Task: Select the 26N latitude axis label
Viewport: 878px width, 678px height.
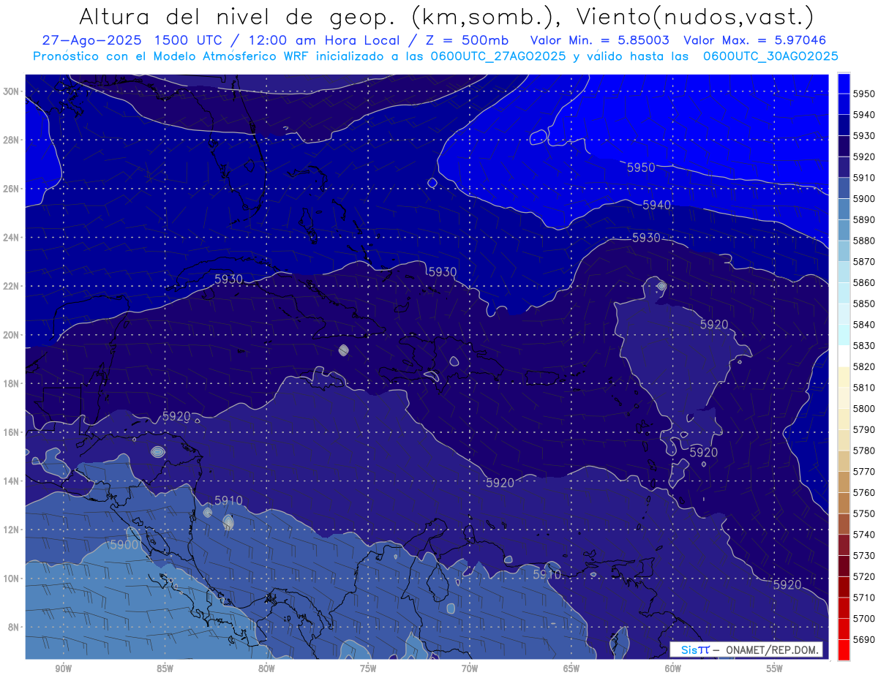Action: 11,189
